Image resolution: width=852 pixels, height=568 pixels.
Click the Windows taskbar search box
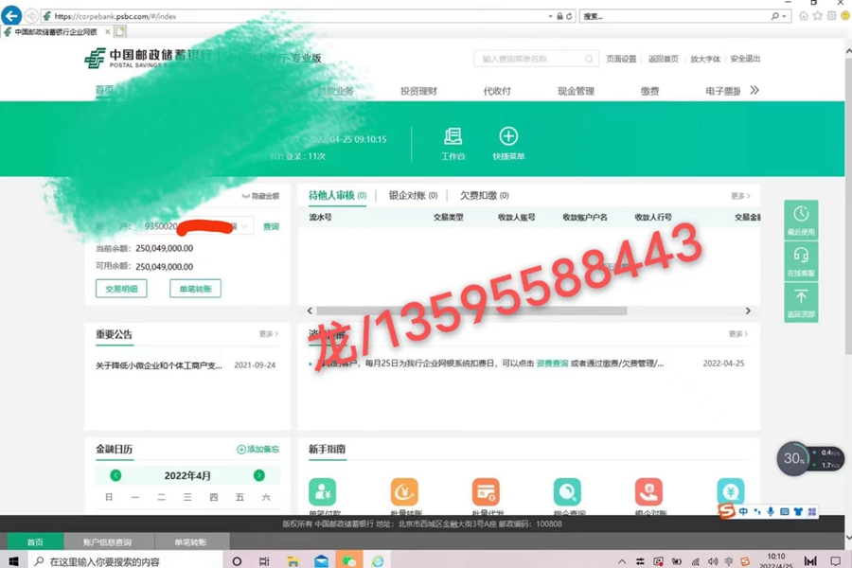point(125,561)
